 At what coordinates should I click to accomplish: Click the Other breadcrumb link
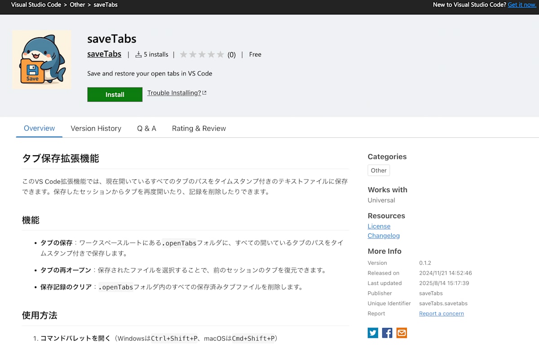77,4
